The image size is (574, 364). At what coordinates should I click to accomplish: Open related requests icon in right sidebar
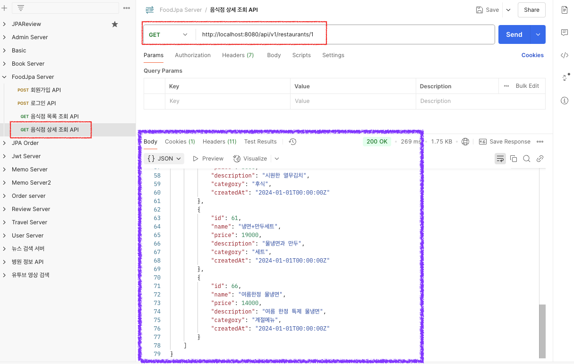(x=565, y=77)
